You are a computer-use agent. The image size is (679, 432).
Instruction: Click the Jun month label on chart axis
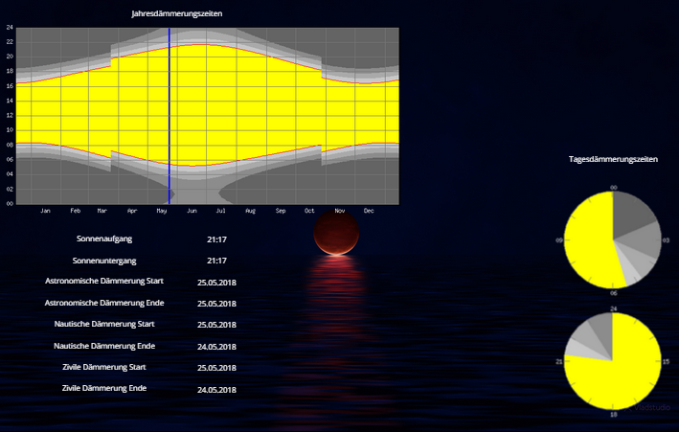point(192,210)
